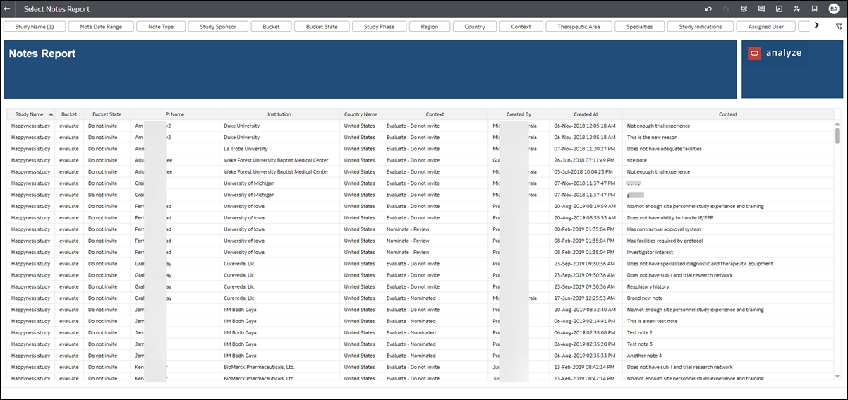
Task: Go back using the back arrow
Action: click(7, 9)
